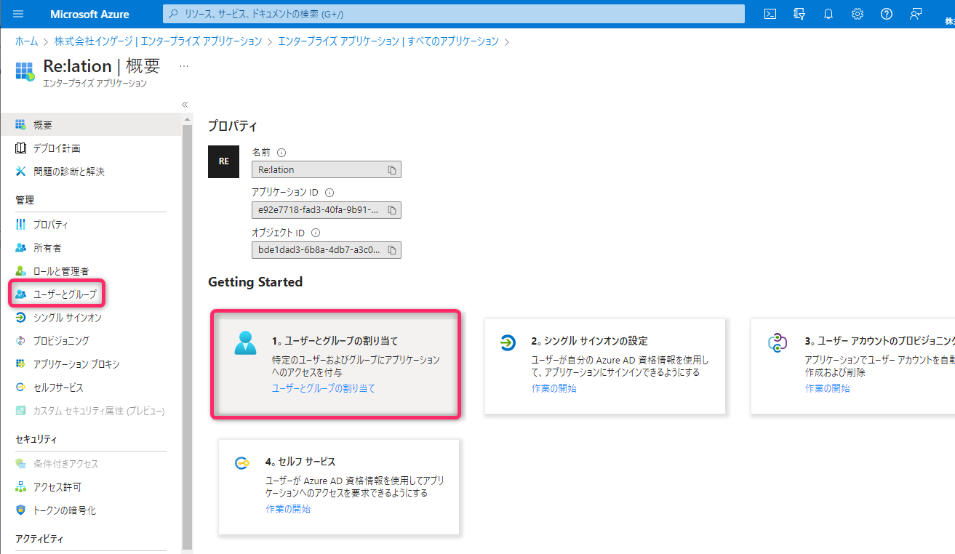Open the help question mark icon
Screen dimensions: 955x554
tap(886, 14)
